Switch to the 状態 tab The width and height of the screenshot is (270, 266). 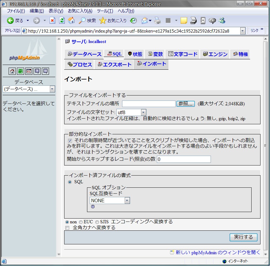tap(135, 54)
